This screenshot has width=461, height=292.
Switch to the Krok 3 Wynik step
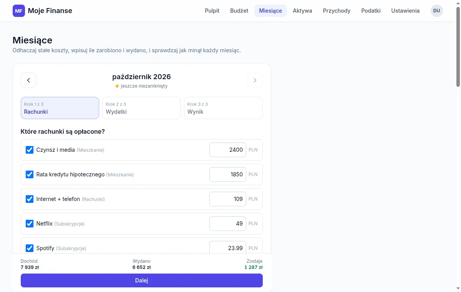tap(223, 108)
